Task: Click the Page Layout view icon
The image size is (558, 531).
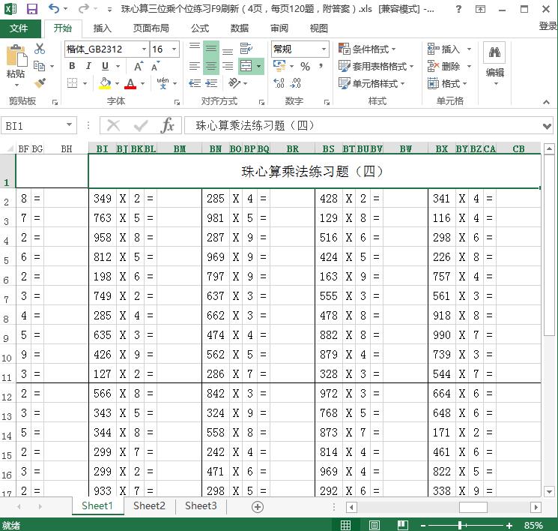Action: point(374,525)
